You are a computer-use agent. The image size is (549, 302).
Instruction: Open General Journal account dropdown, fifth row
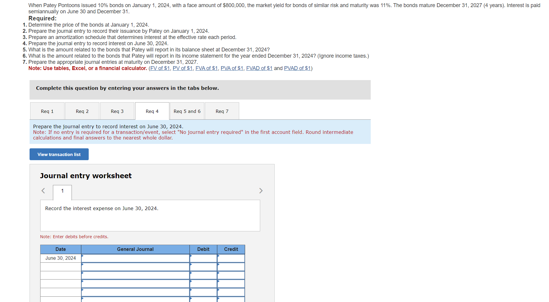coord(135,293)
